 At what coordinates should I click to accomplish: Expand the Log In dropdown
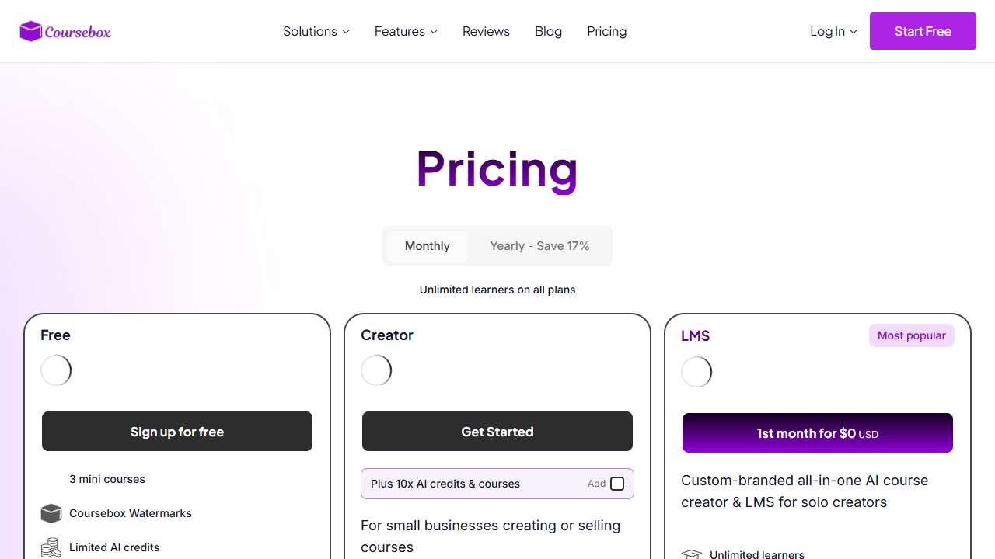833,31
